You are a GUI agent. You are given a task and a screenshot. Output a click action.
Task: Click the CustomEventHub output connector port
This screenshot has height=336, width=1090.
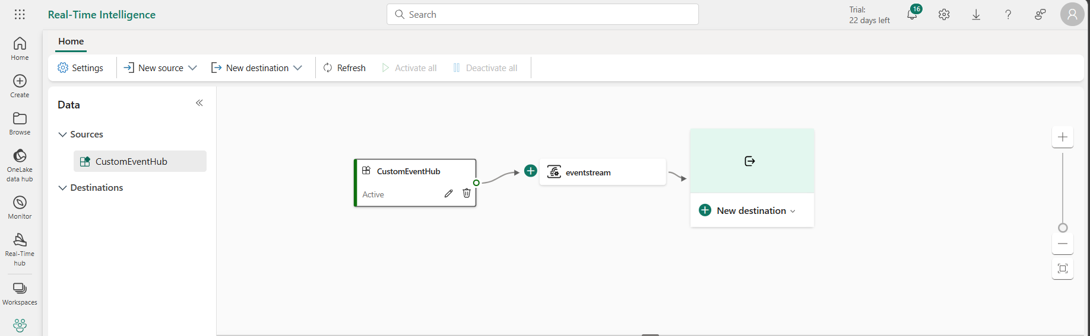click(476, 183)
